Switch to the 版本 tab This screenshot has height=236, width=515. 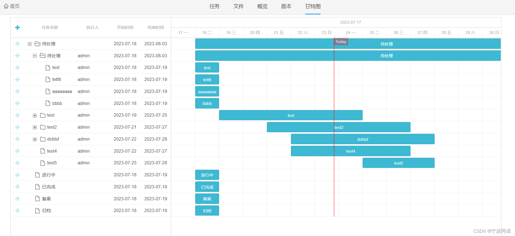click(x=286, y=6)
